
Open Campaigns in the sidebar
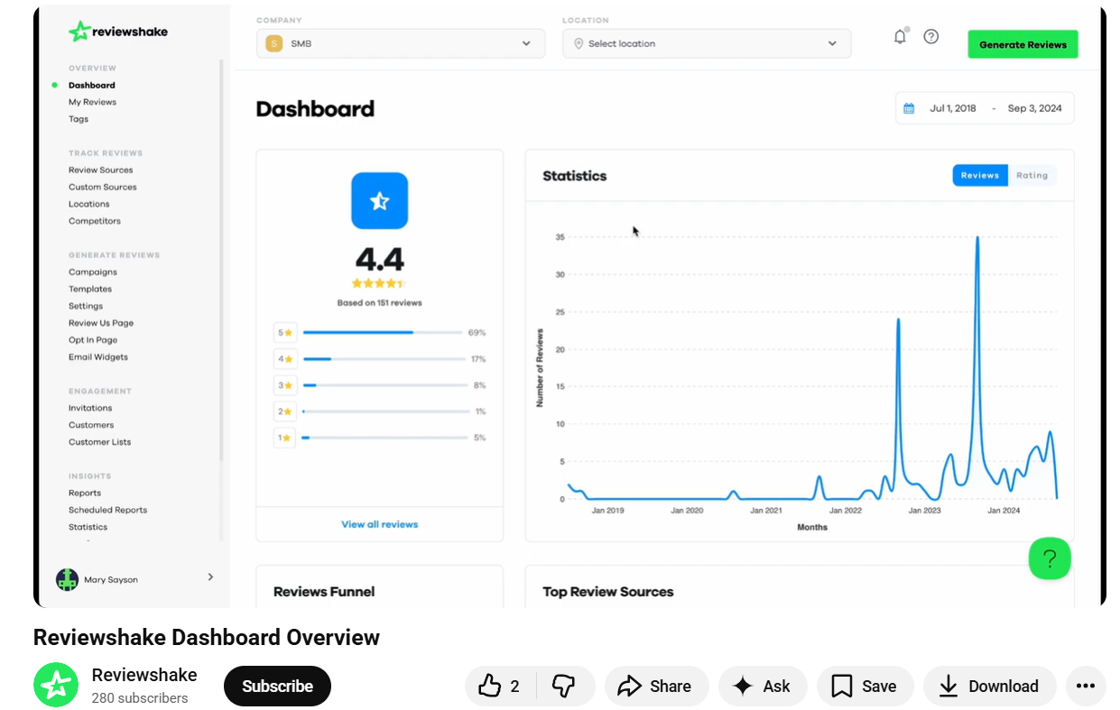(x=93, y=272)
